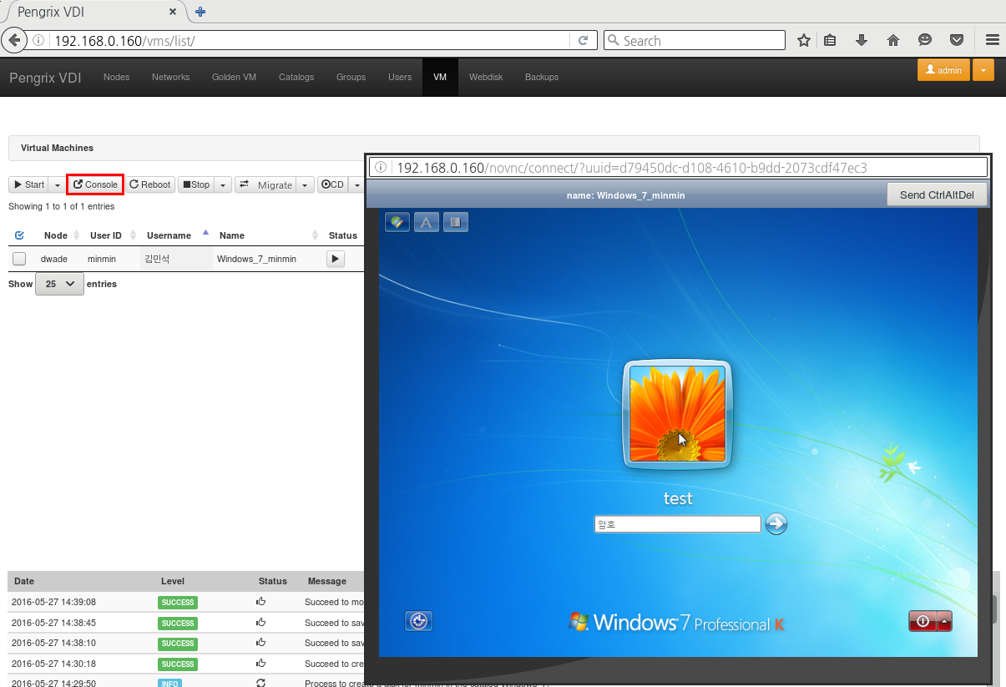
Task: Open the Networks navigation tab
Action: (x=170, y=77)
